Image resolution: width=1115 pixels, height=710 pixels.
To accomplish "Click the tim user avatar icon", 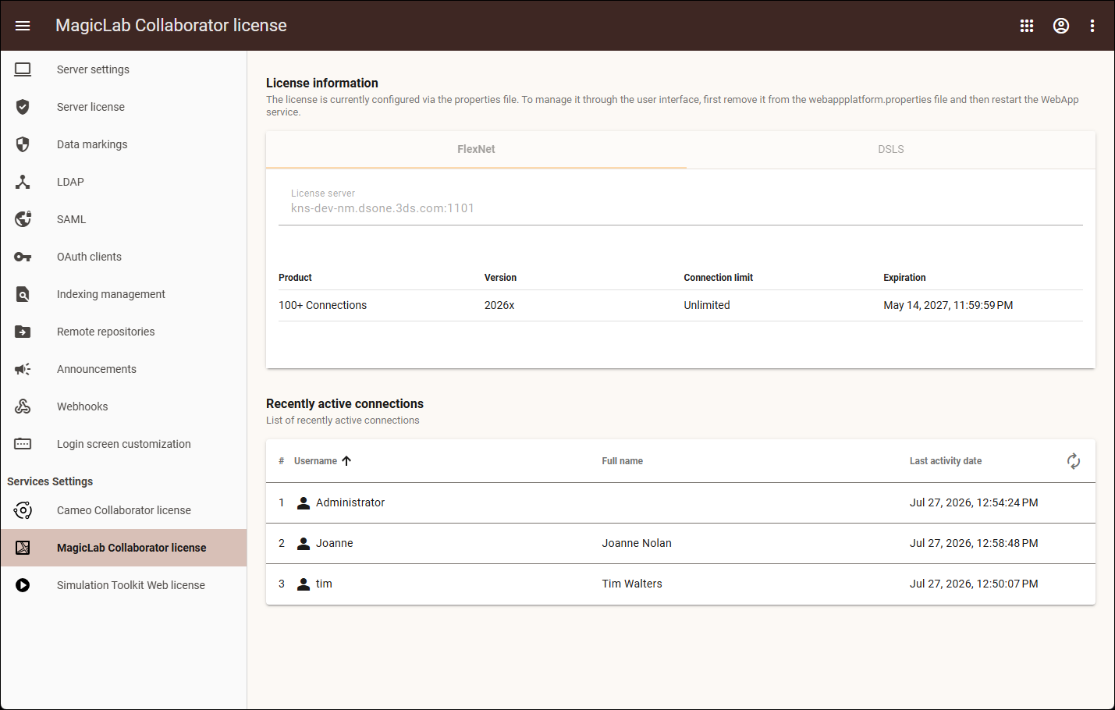I will click(304, 584).
